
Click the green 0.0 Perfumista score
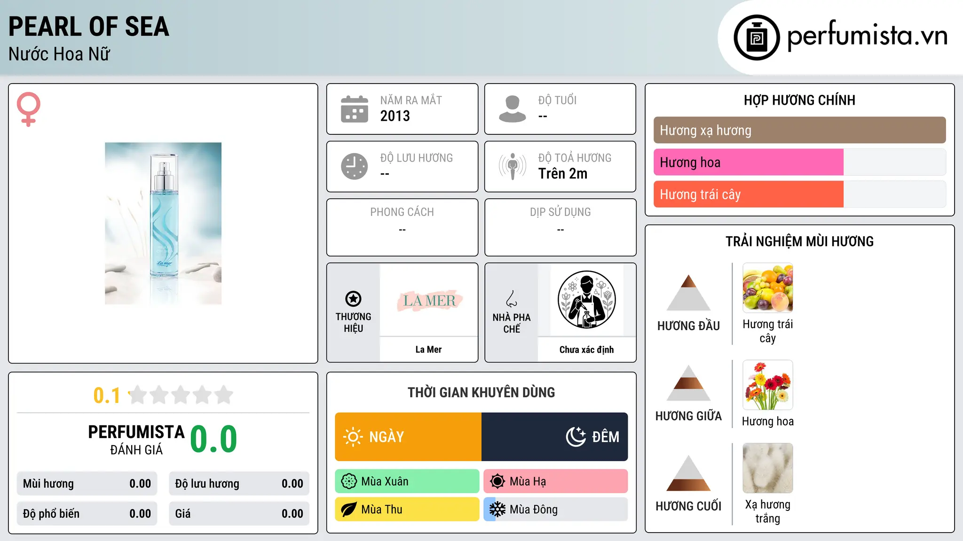213,439
